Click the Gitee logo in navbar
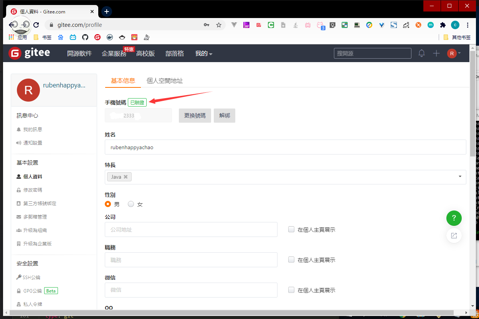Image resolution: width=479 pixels, height=319 pixels. click(29, 53)
